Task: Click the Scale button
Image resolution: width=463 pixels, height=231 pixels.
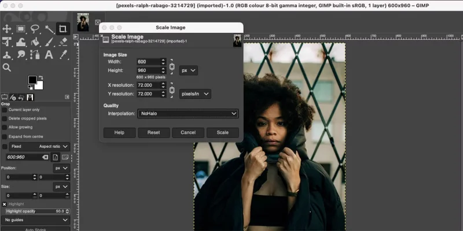Action: pyautogui.click(x=223, y=133)
